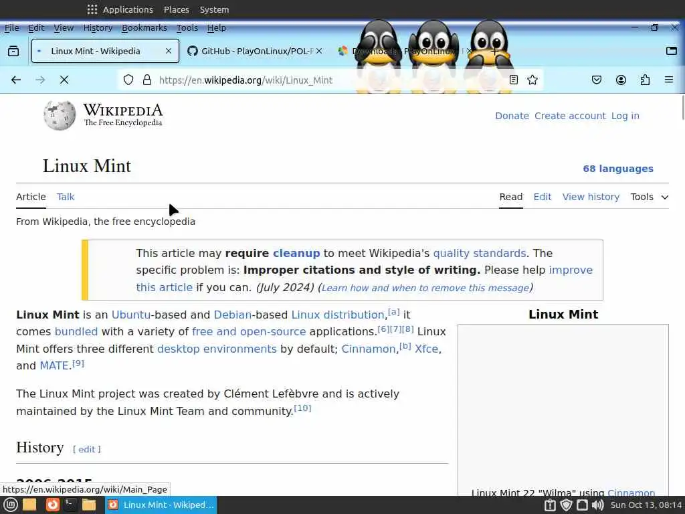Click the sidebar toggle at the tab bar's right end

point(672,51)
